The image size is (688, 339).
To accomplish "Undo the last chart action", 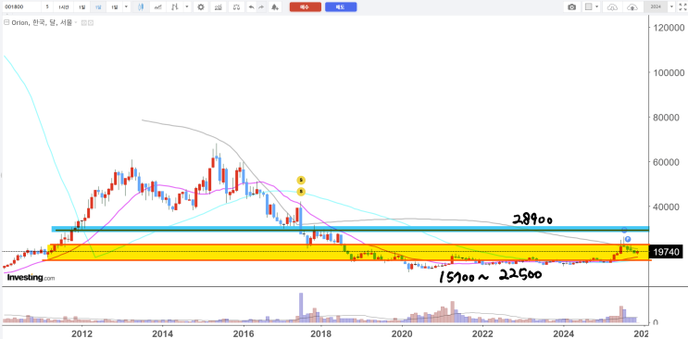I will (x=251, y=7).
